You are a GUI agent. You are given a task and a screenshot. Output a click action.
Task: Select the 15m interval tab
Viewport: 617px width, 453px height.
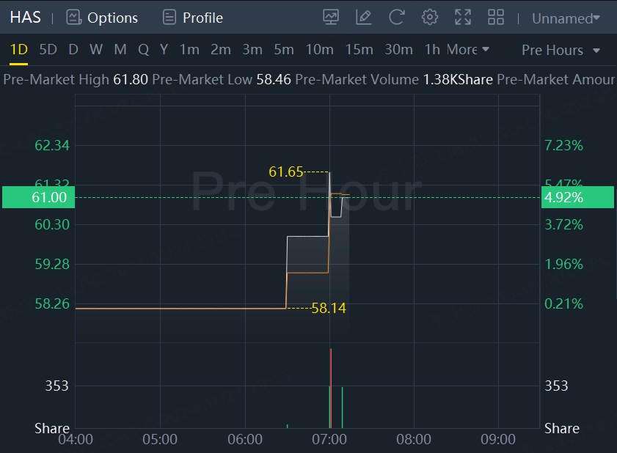tap(359, 50)
